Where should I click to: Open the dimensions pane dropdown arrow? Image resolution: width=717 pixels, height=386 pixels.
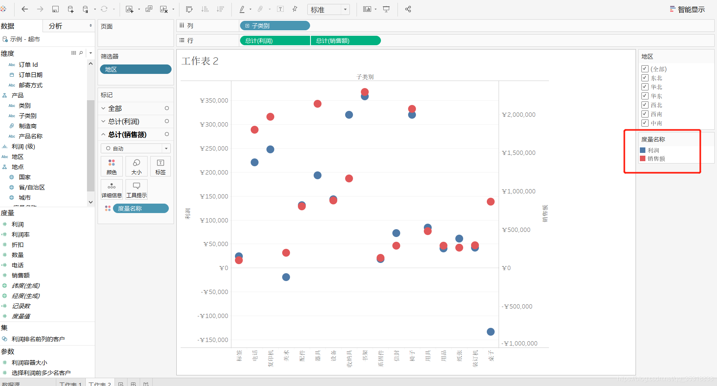(x=91, y=53)
